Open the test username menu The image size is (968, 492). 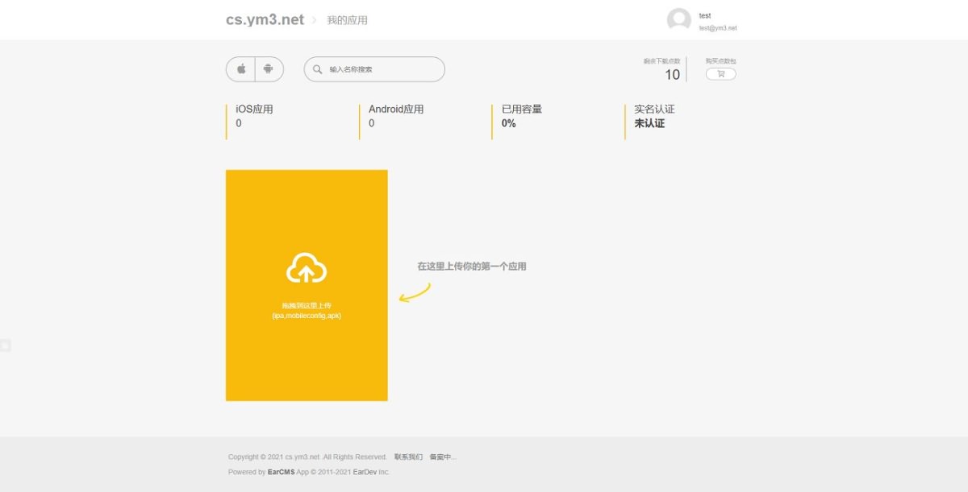click(705, 15)
